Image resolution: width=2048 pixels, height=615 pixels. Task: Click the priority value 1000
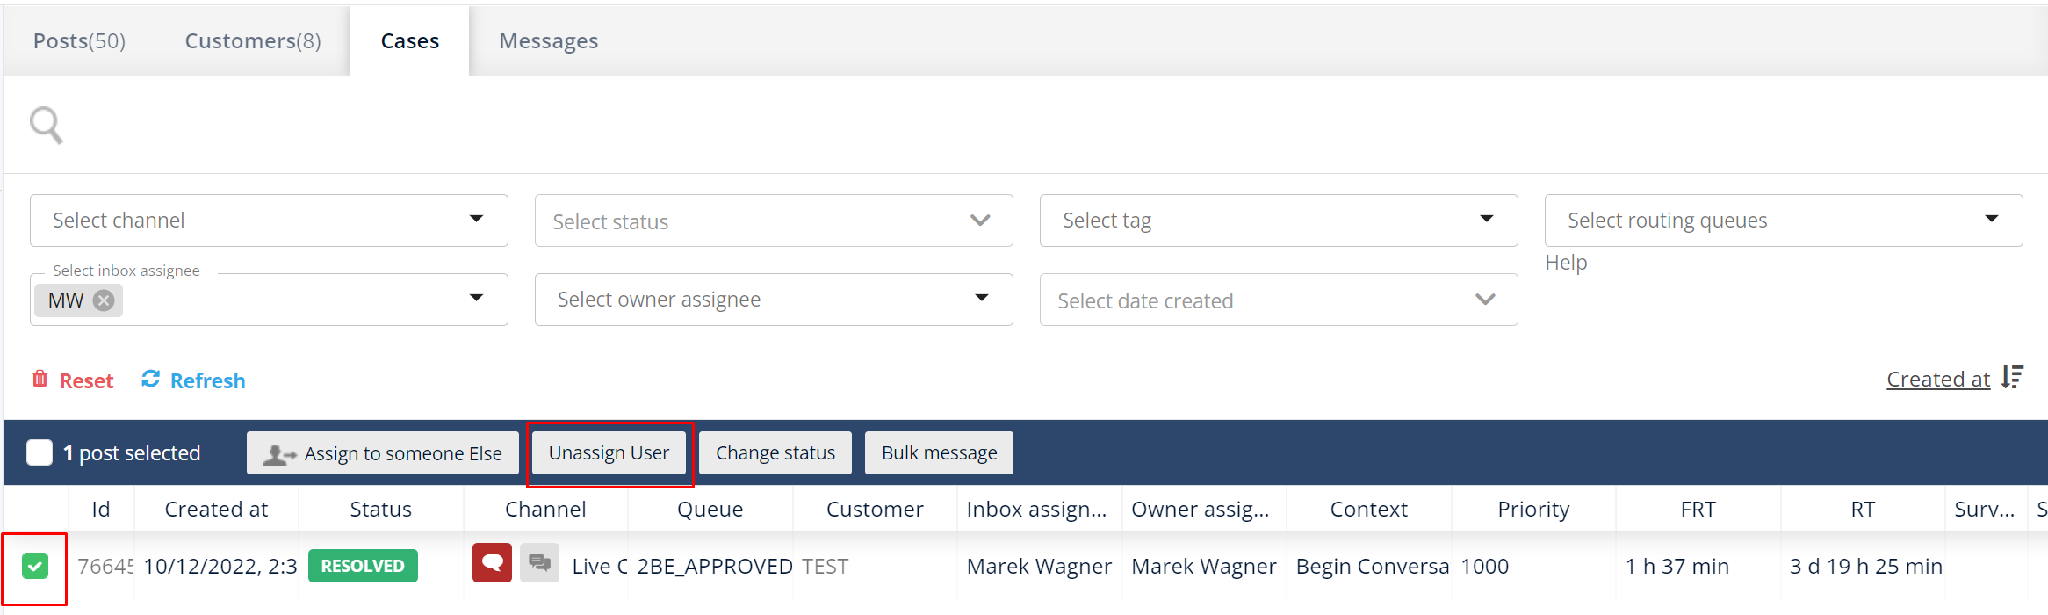tap(1484, 567)
